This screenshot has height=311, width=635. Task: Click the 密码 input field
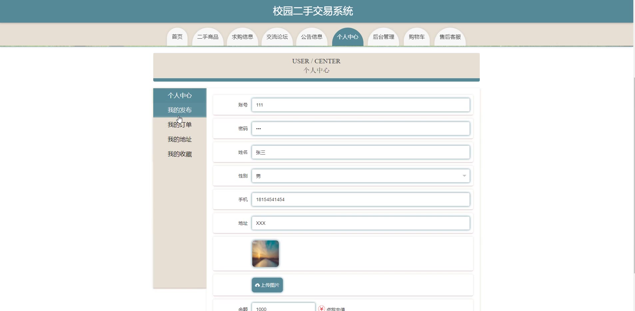361,129
